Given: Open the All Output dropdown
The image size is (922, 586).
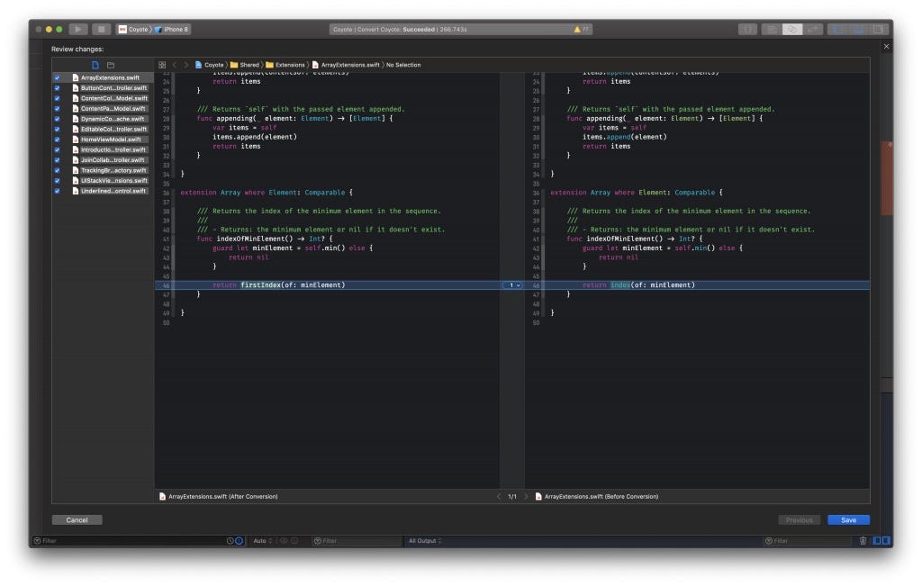Looking at the screenshot, I should 425,541.
